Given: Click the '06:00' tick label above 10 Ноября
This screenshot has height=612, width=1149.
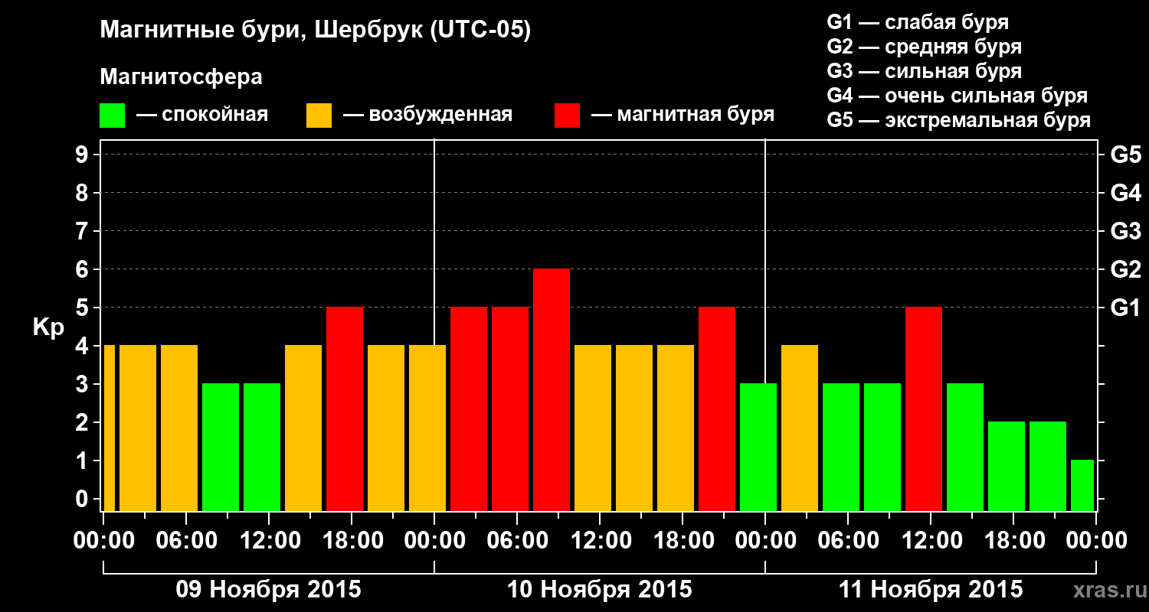Looking at the screenshot, I should (x=519, y=540).
